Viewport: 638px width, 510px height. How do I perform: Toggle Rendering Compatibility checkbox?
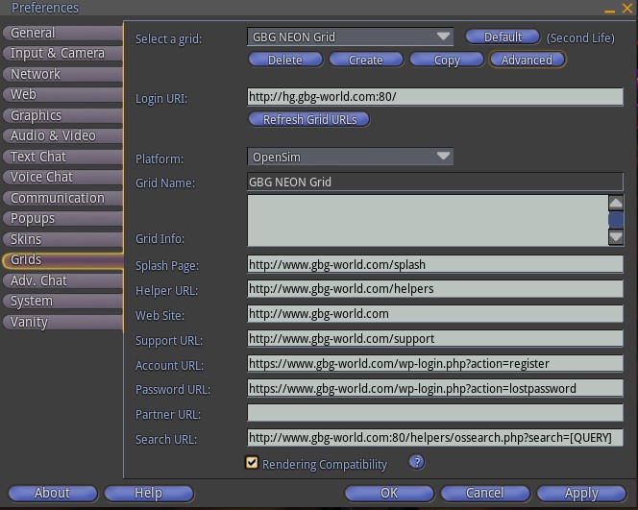pyautogui.click(x=253, y=463)
